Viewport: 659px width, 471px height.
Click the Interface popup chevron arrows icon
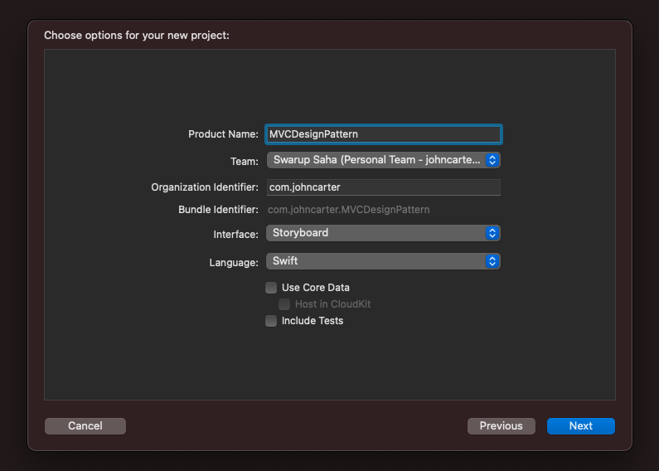point(492,233)
